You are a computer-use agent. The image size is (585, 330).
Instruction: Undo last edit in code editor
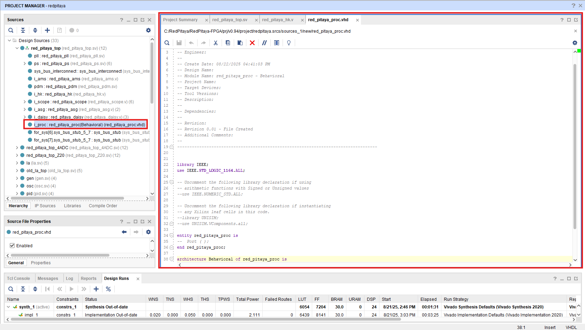click(x=191, y=43)
